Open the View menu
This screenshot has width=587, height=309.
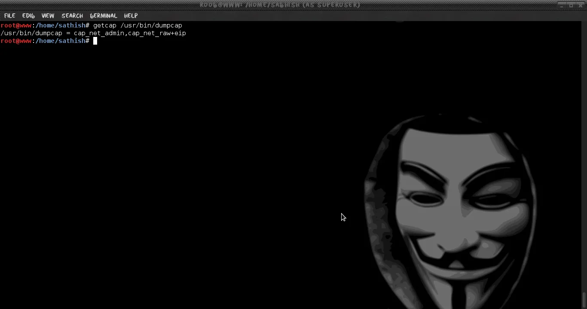point(48,15)
